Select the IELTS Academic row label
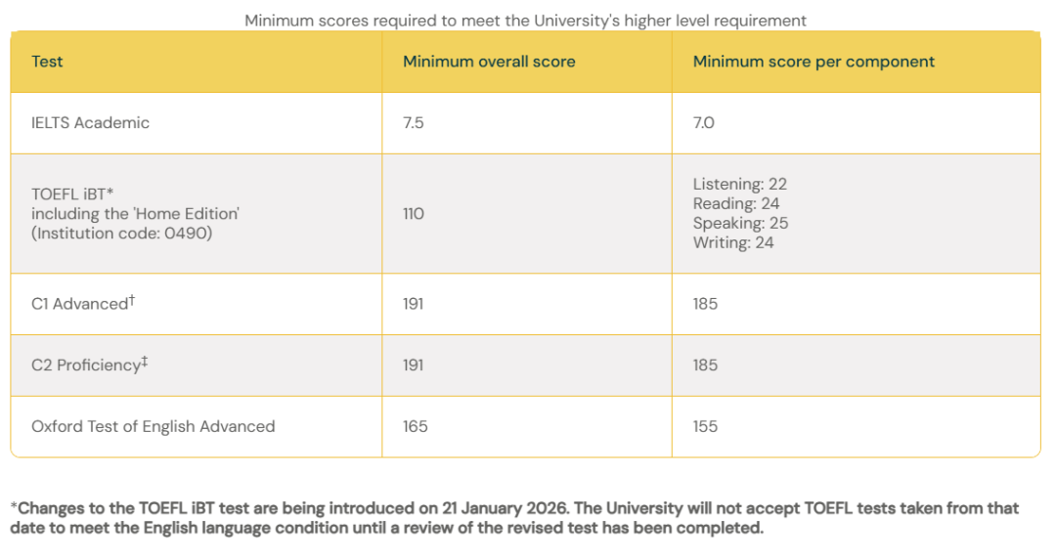This screenshot has height=560, width=1056. click(90, 122)
